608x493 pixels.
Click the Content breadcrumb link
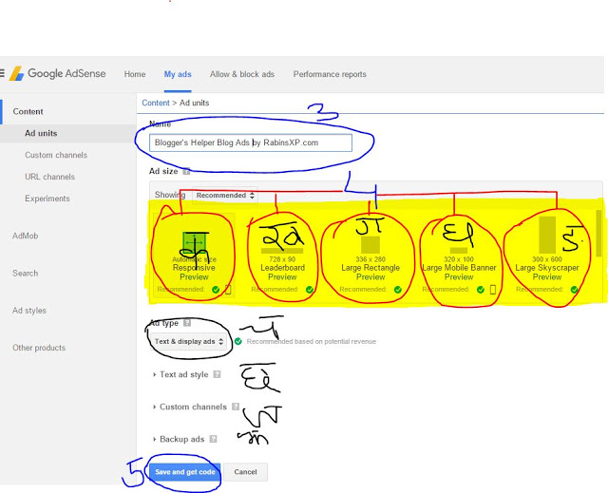156,103
